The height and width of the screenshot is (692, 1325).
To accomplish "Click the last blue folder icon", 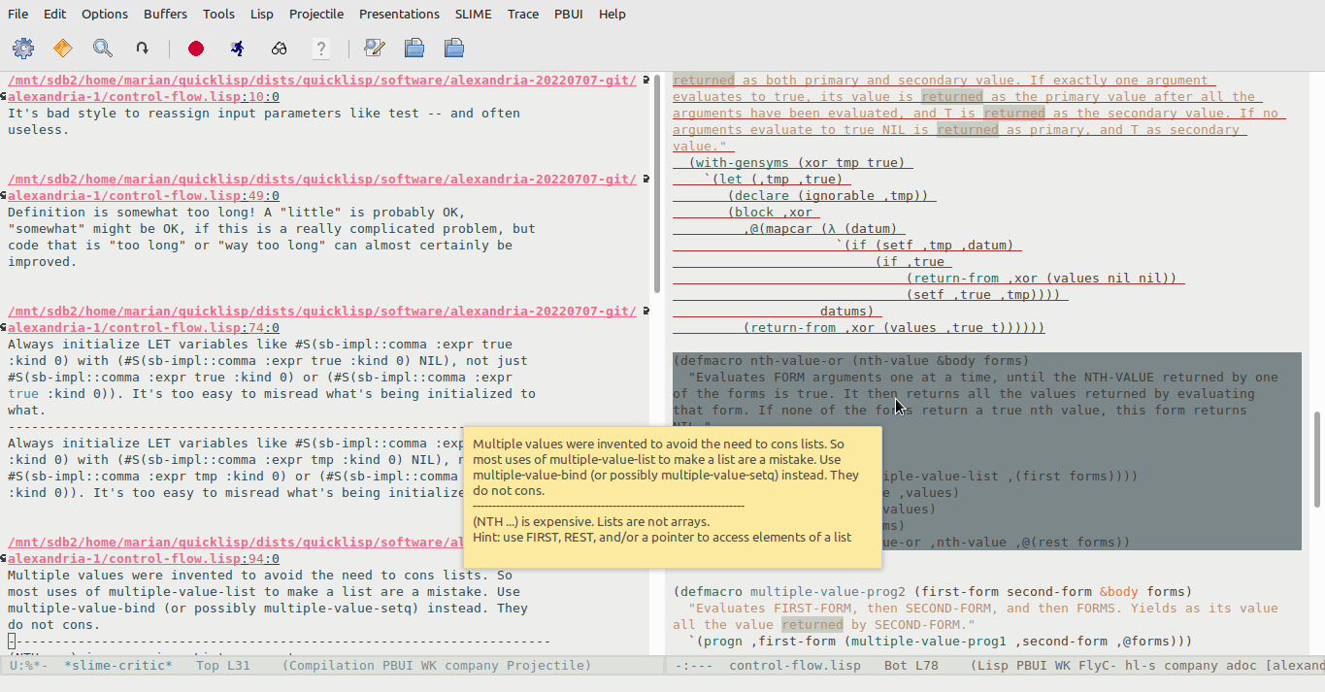I will pos(453,48).
